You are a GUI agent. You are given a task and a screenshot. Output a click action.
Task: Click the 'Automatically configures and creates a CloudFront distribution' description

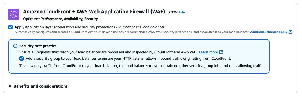[x=132, y=32]
